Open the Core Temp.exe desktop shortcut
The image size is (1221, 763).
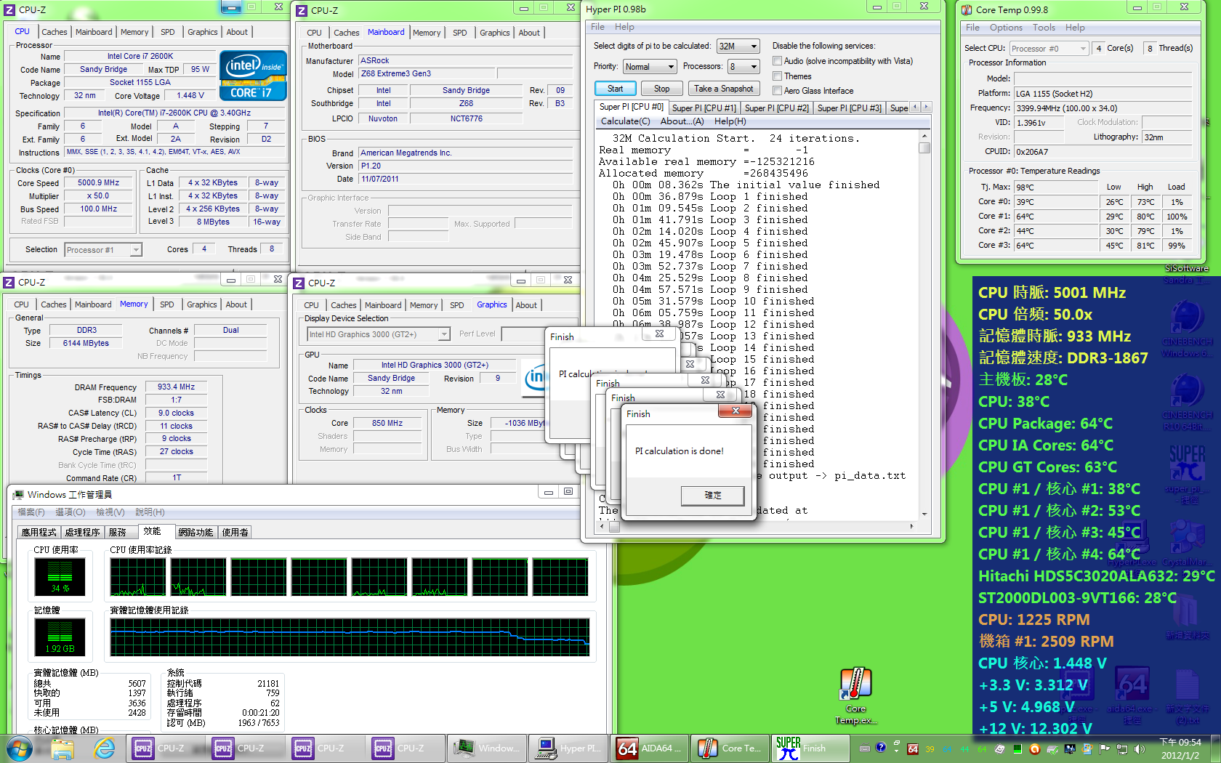[x=855, y=695]
